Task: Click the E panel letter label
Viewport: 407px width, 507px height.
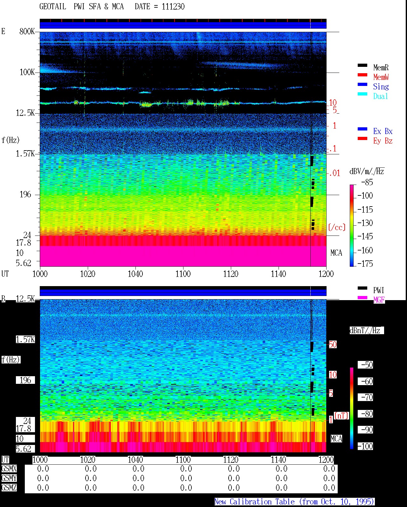Action: (3, 31)
